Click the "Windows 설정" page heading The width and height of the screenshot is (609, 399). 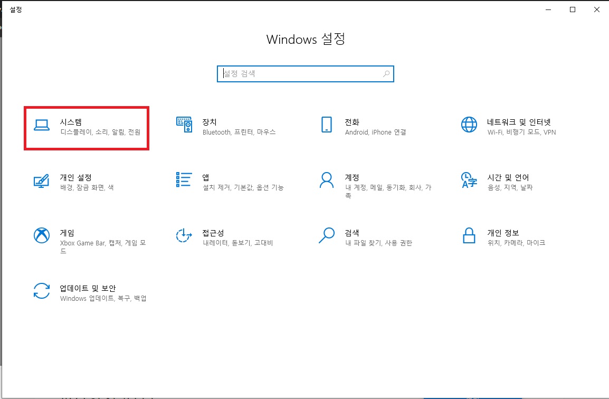tap(306, 39)
